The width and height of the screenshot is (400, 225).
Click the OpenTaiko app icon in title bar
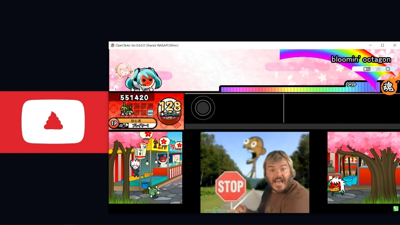112,45
